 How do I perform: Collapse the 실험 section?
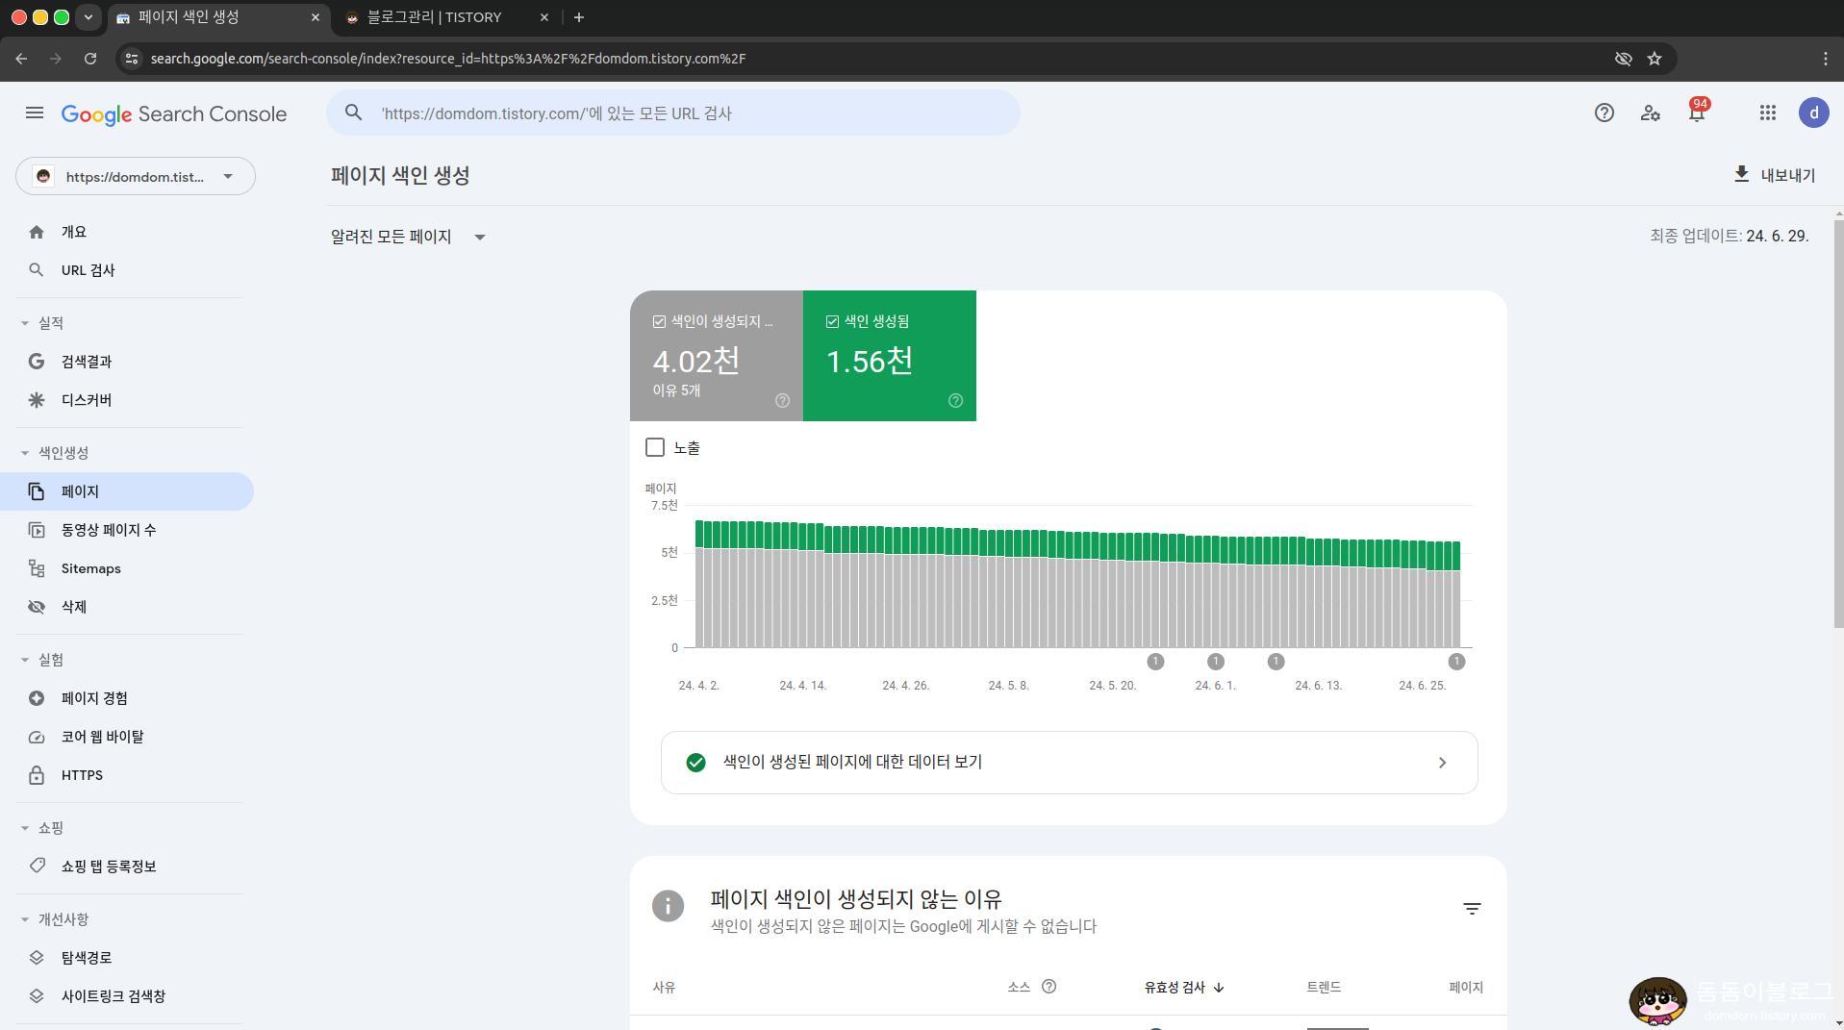coord(25,660)
